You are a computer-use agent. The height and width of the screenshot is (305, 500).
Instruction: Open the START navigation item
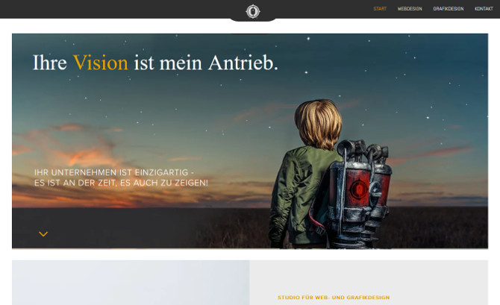[380, 9]
